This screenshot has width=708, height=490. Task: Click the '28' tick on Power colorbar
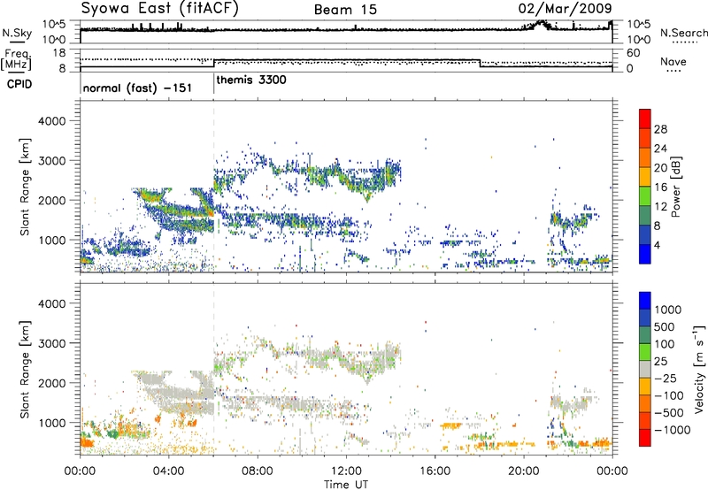(660, 129)
